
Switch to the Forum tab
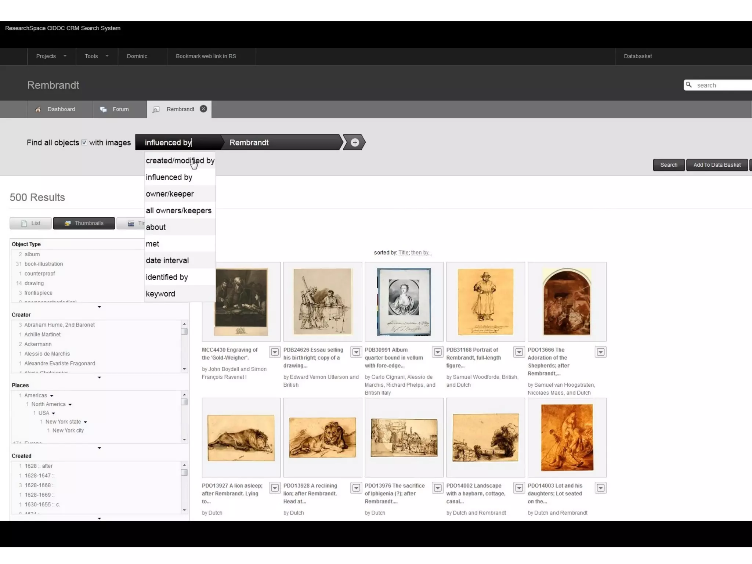120,109
